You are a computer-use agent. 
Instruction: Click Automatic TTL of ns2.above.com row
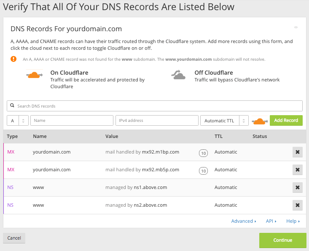pos(226,205)
